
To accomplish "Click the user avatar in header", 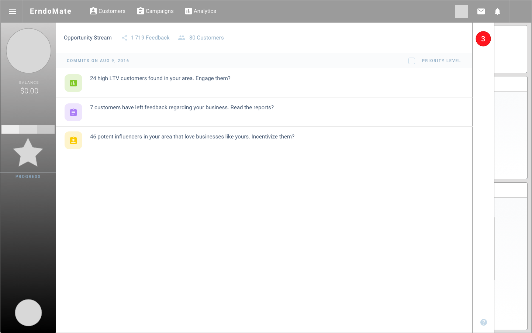I will click(462, 11).
